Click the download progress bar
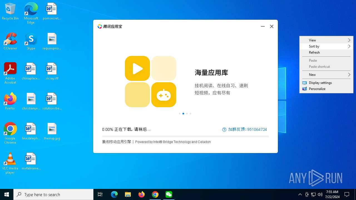Viewport: 356px width, 200px height. pyautogui.click(x=186, y=136)
